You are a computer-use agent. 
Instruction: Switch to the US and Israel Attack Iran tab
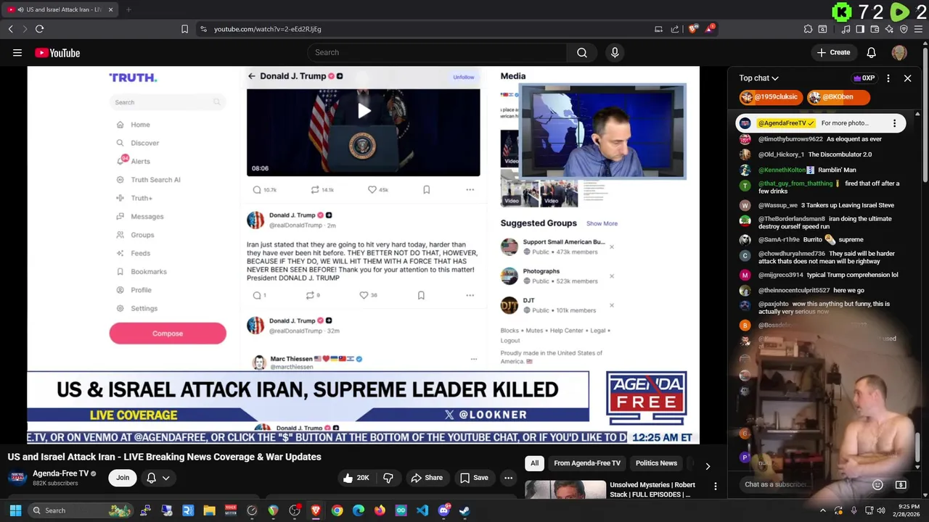59,9
